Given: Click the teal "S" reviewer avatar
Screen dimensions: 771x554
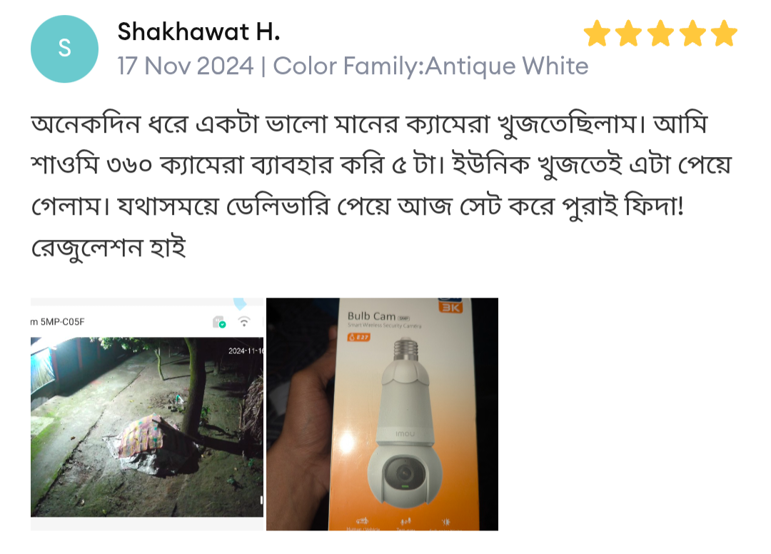Looking at the screenshot, I should click(x=64, y=49).
